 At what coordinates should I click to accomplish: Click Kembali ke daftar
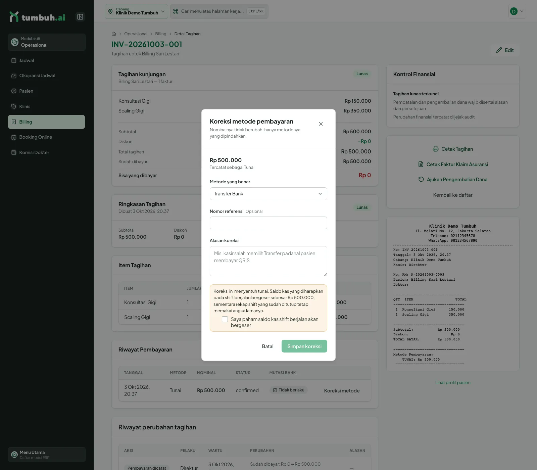coord(453,195)
